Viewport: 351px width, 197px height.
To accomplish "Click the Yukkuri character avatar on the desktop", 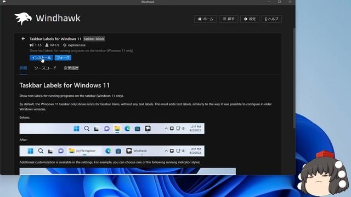I will [324, 174].
